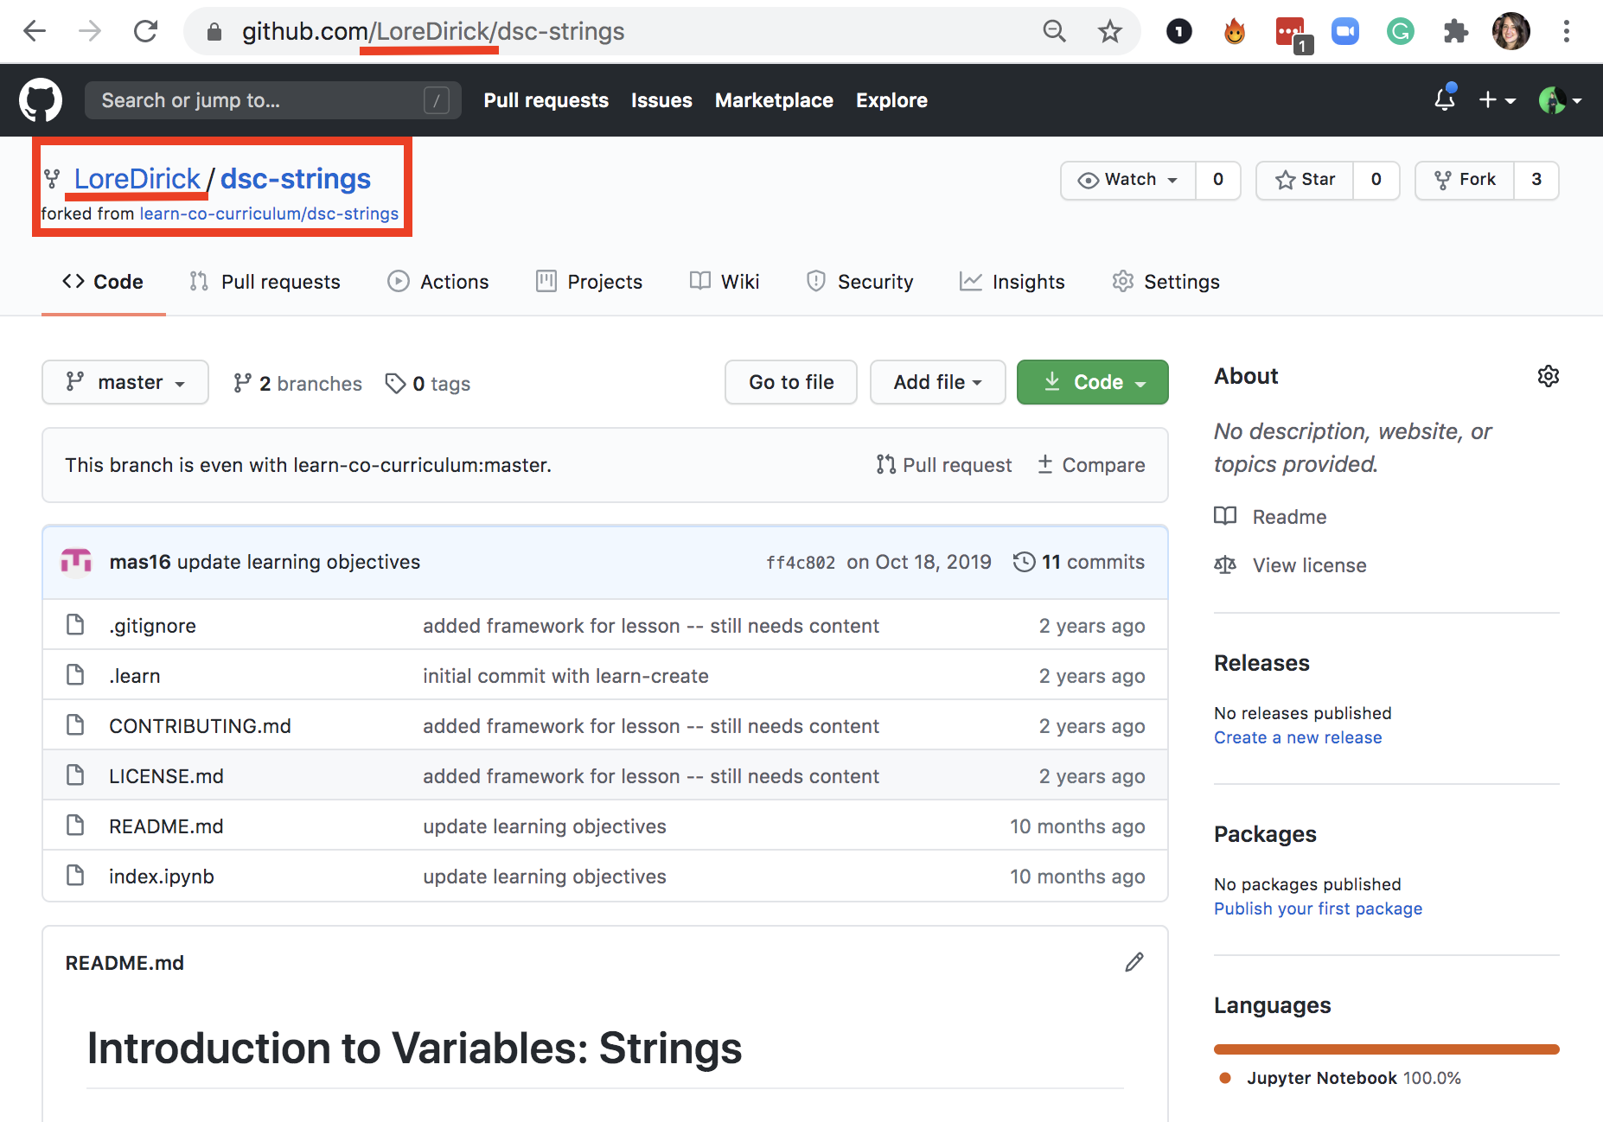This screenshot has height=1122, width=1603.
Task: Open repository Settings tab
Action: click(x=1166, y=282)
